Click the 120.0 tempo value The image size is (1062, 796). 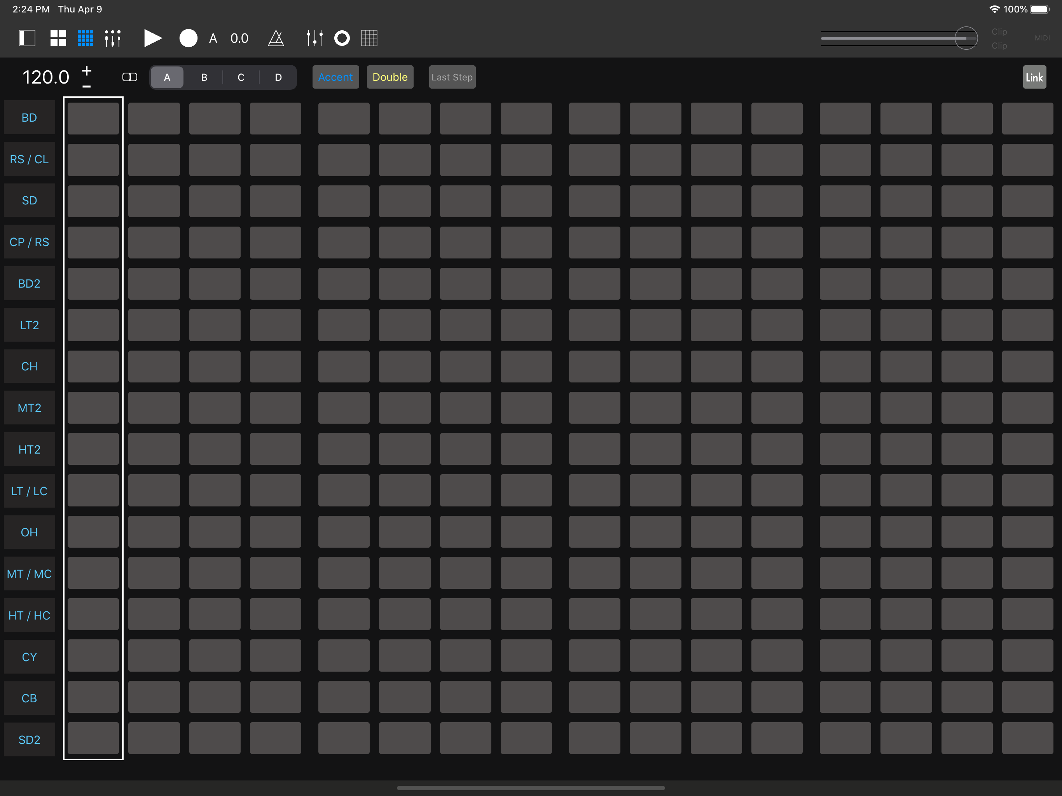tap(46, 77)
